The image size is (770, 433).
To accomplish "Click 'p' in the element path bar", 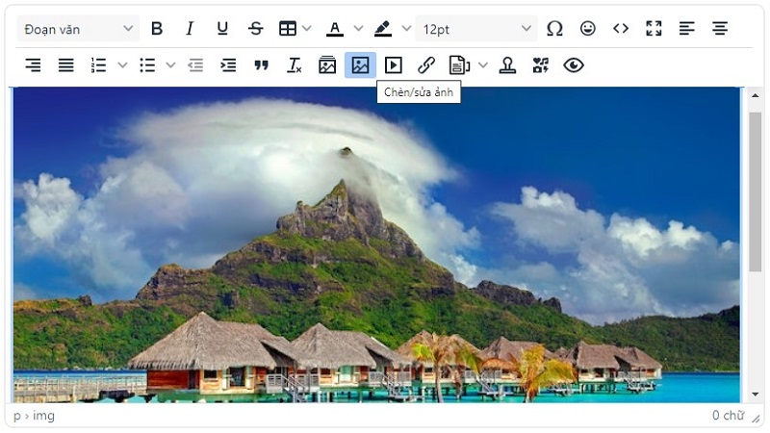I will (x=17, y=416).
